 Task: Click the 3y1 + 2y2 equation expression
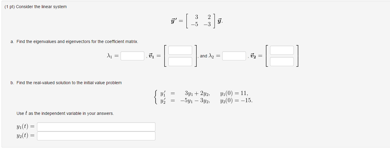pyautogui.click(x=197, y=93)
